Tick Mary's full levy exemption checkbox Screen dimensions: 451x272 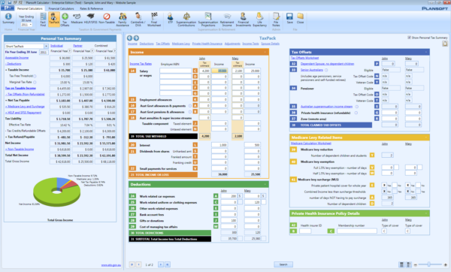coord(420,168)
